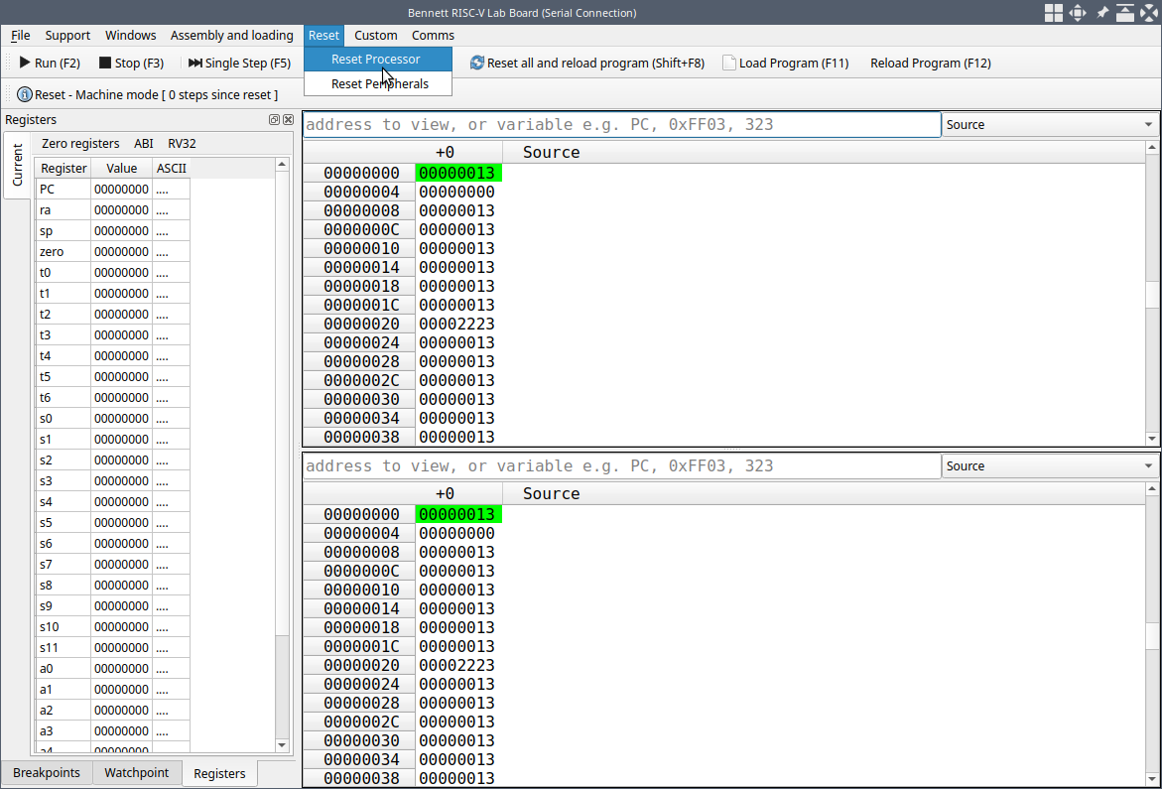1162x789 pixels.
Task: Choose Reset Peripherals menu entry
Action: click(379, 84)
